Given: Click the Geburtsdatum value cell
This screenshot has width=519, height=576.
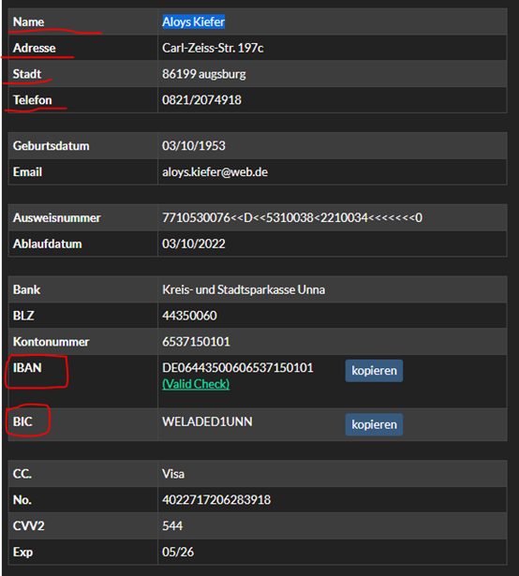Looking at the screenshot, I should [x=333, y=146].
